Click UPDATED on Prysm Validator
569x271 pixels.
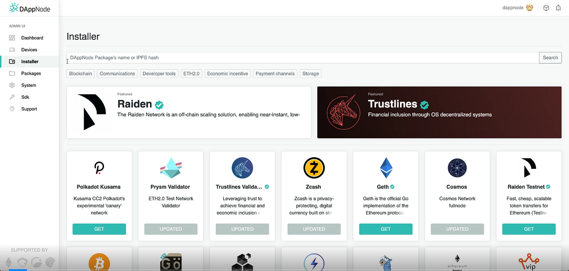click(x=171, y=229)
